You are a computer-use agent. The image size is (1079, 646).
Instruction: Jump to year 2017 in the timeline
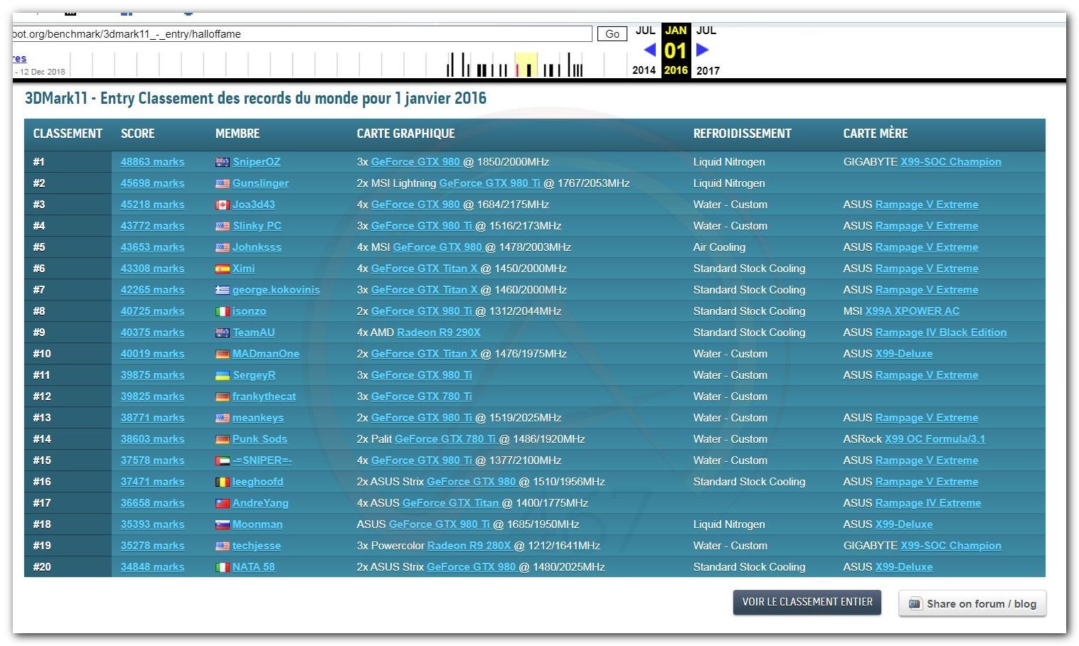708,70
